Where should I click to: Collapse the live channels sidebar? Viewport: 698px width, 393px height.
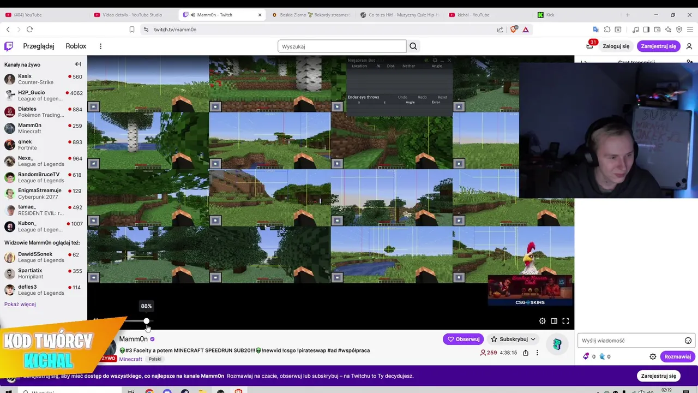point(78,64)
